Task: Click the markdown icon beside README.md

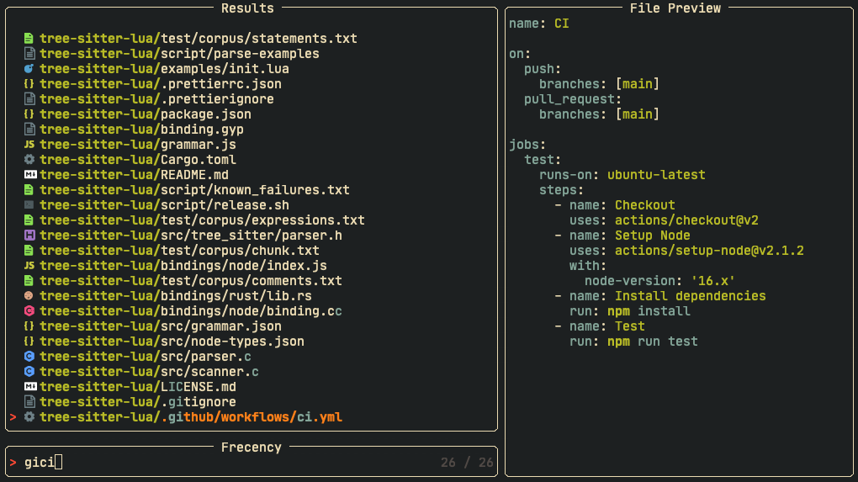Action: 30,174
